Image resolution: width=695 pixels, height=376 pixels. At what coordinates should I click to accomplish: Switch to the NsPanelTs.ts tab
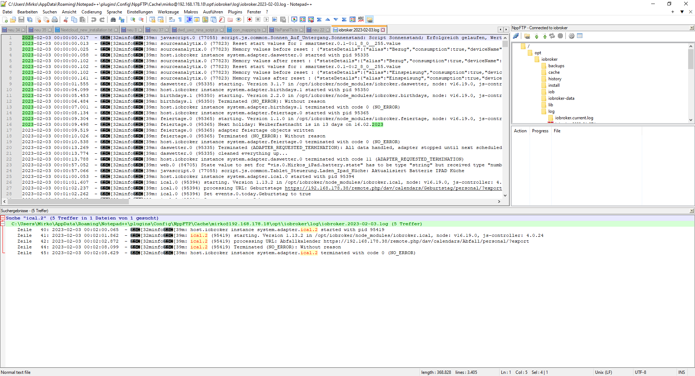point(286,30)
